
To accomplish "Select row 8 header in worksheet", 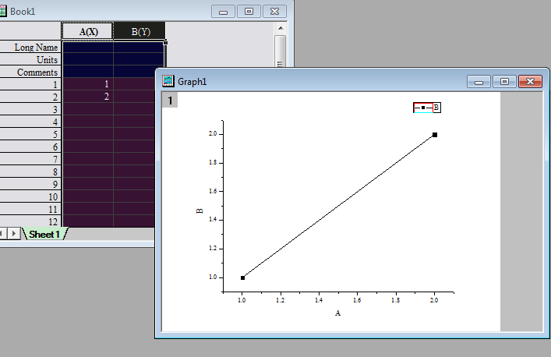I will tap(30, 171).
